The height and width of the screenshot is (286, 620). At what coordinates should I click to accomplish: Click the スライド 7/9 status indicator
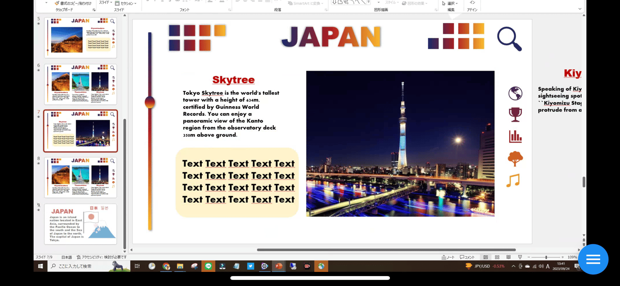[x=44, y=257]
